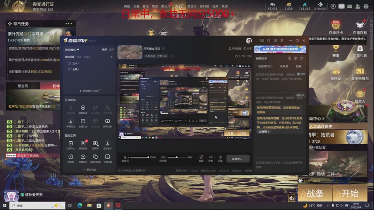Open the tool with the red notification badge
This screenshot has width=374, height=210.
pyautogui.click(x=83, y=145)
